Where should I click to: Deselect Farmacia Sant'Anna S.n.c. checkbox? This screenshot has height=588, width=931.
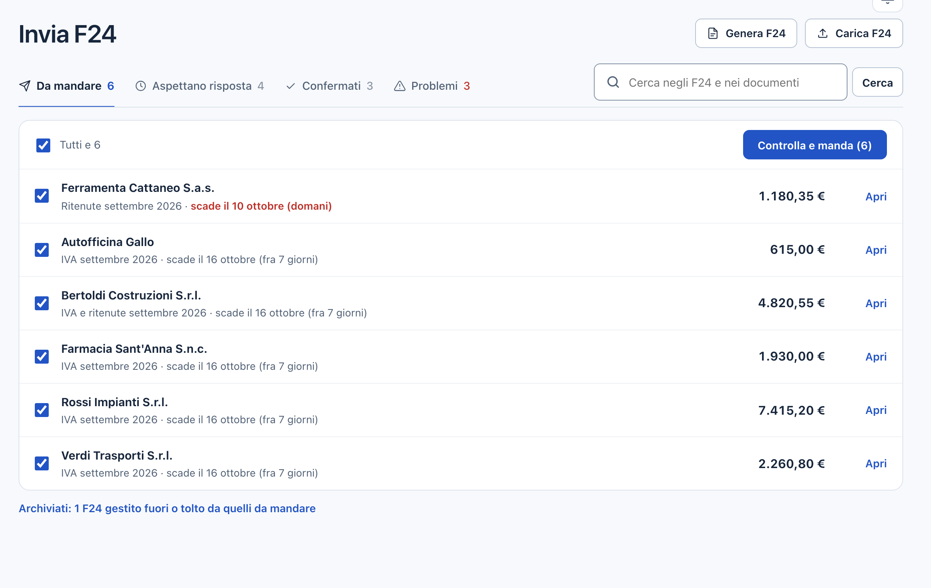(x=42, y=356)
